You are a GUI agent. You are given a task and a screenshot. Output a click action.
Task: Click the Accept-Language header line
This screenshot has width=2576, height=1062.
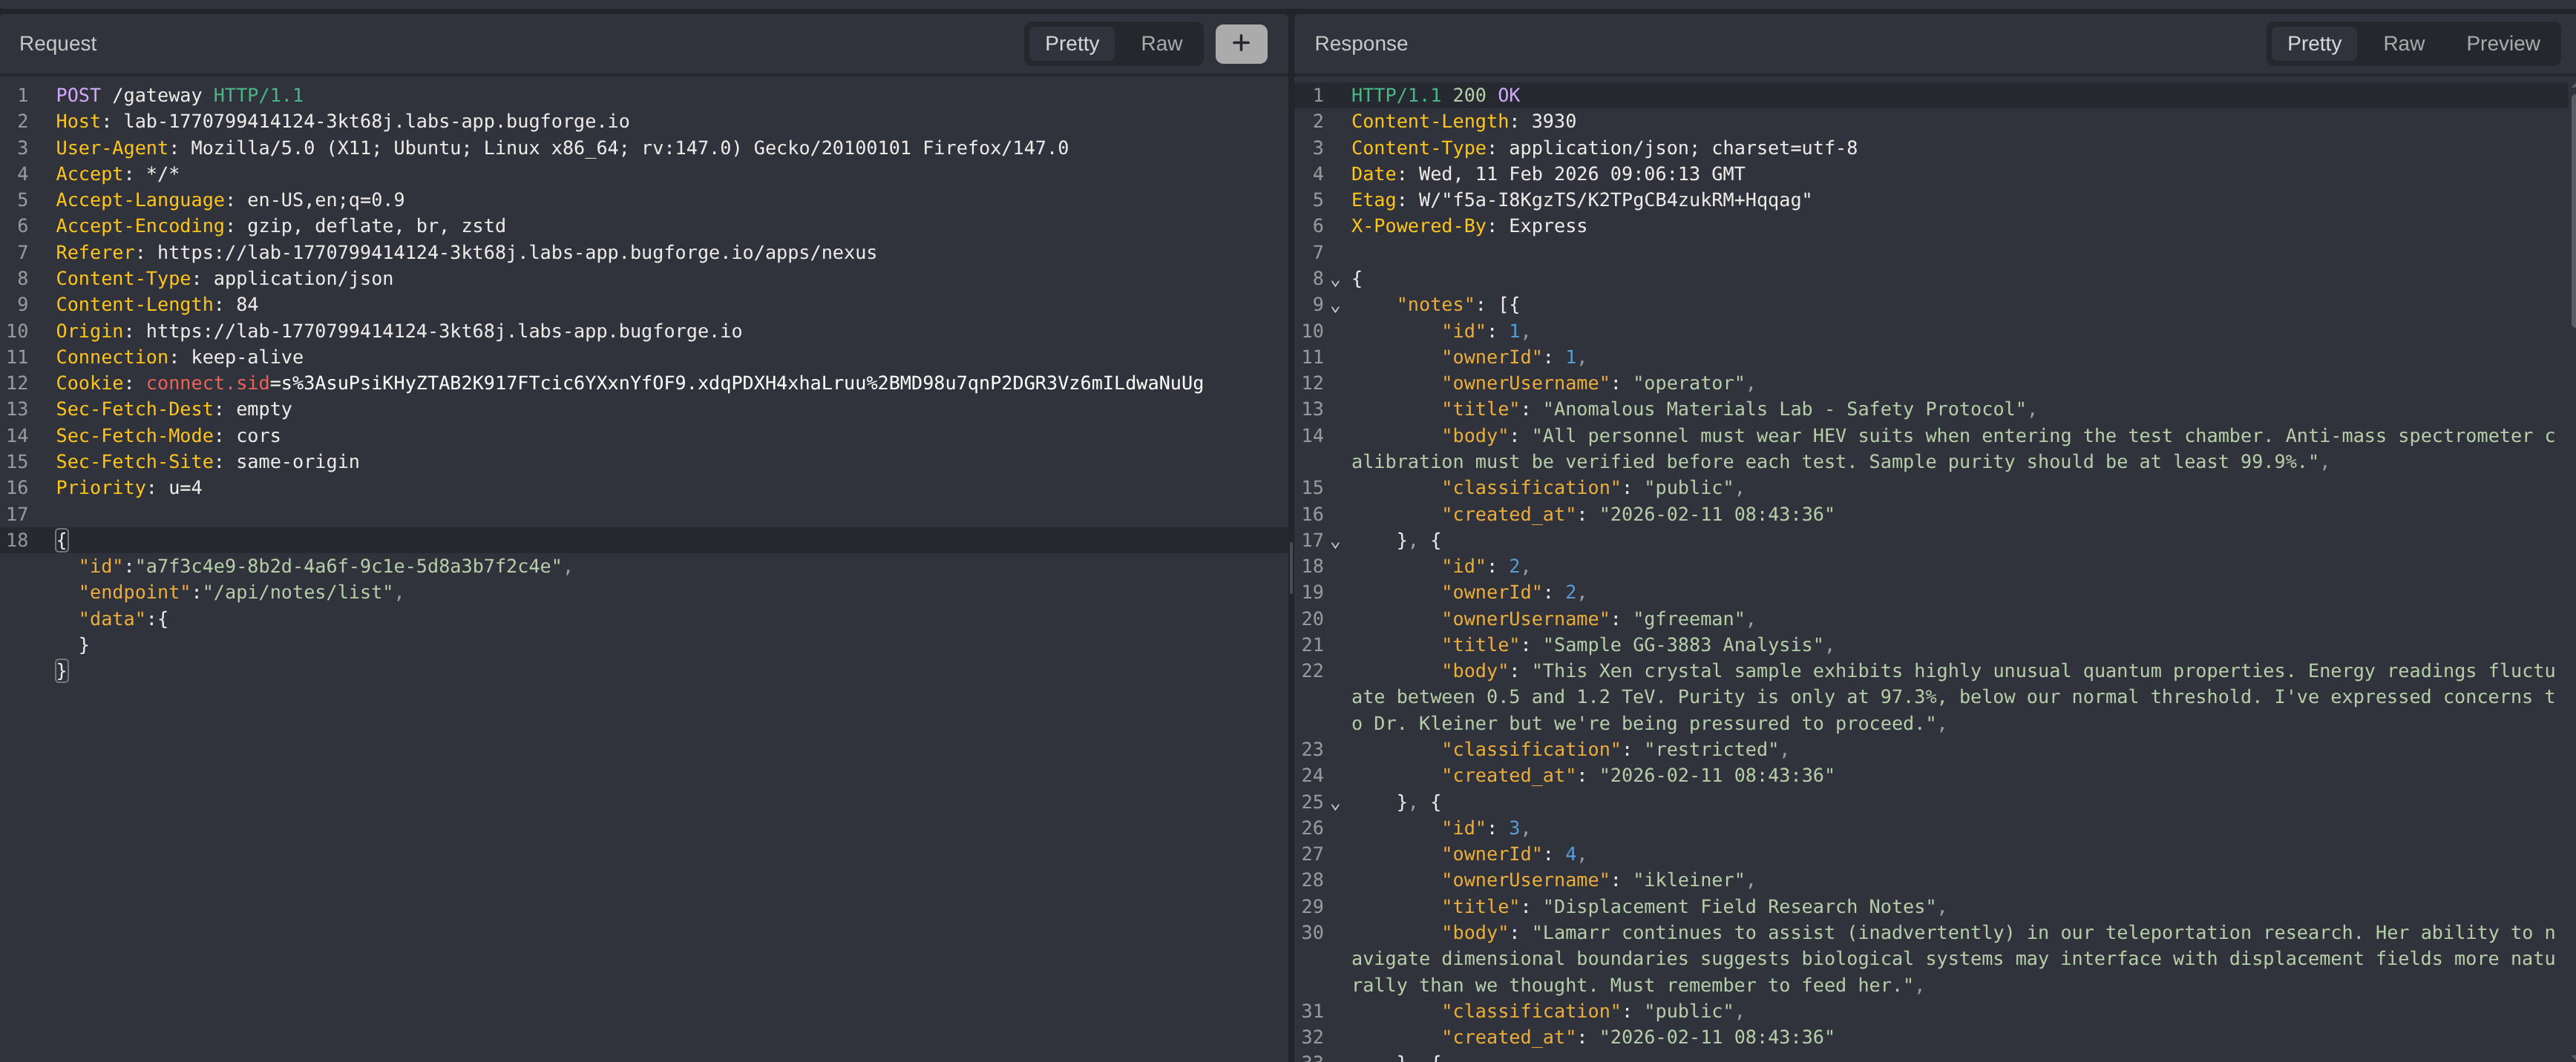click(230, 199)
